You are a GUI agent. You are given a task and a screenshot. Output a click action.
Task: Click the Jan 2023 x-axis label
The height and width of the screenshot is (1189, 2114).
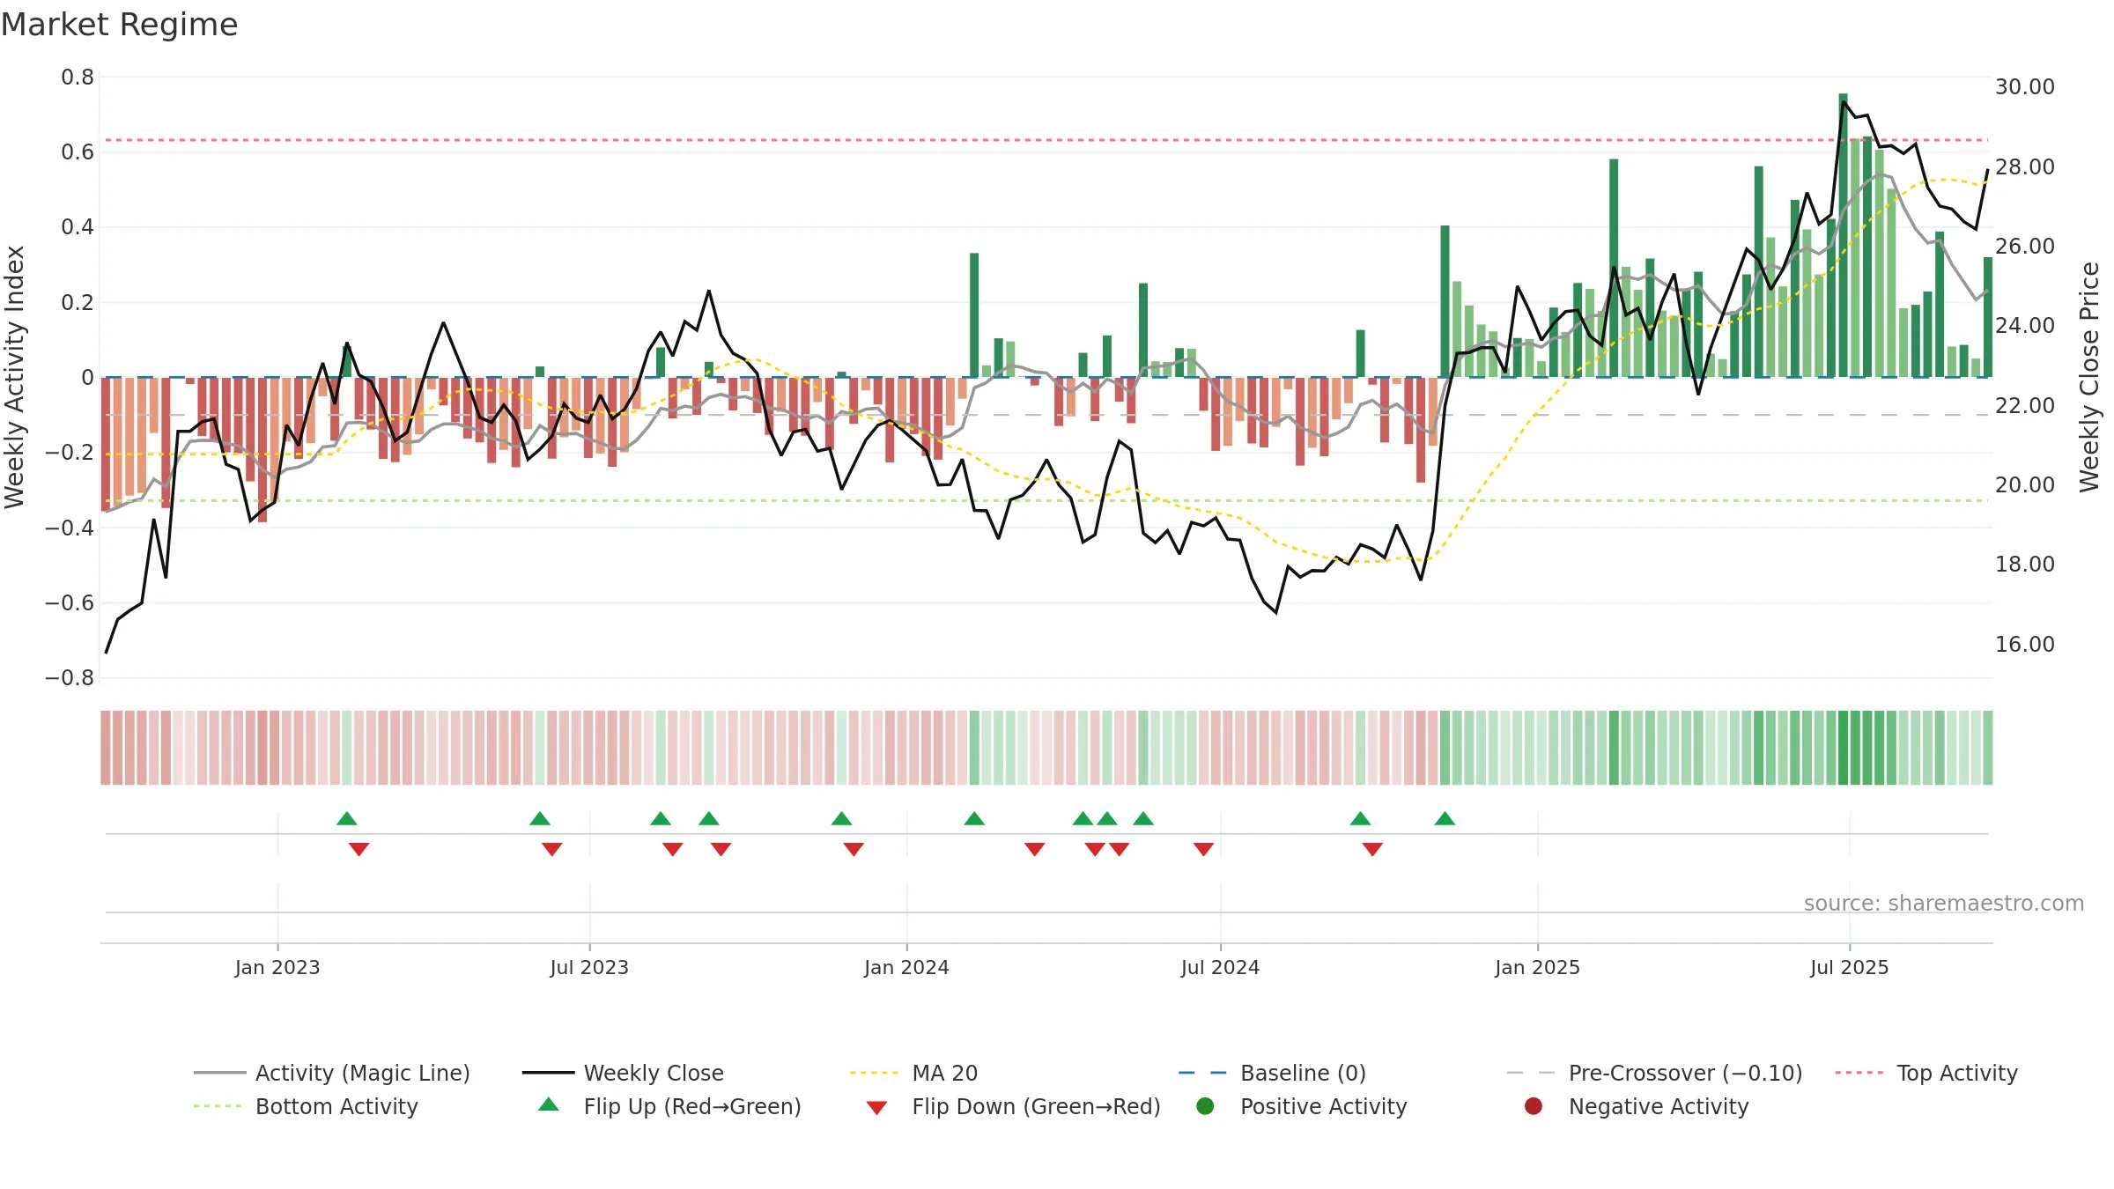(277, 967)
